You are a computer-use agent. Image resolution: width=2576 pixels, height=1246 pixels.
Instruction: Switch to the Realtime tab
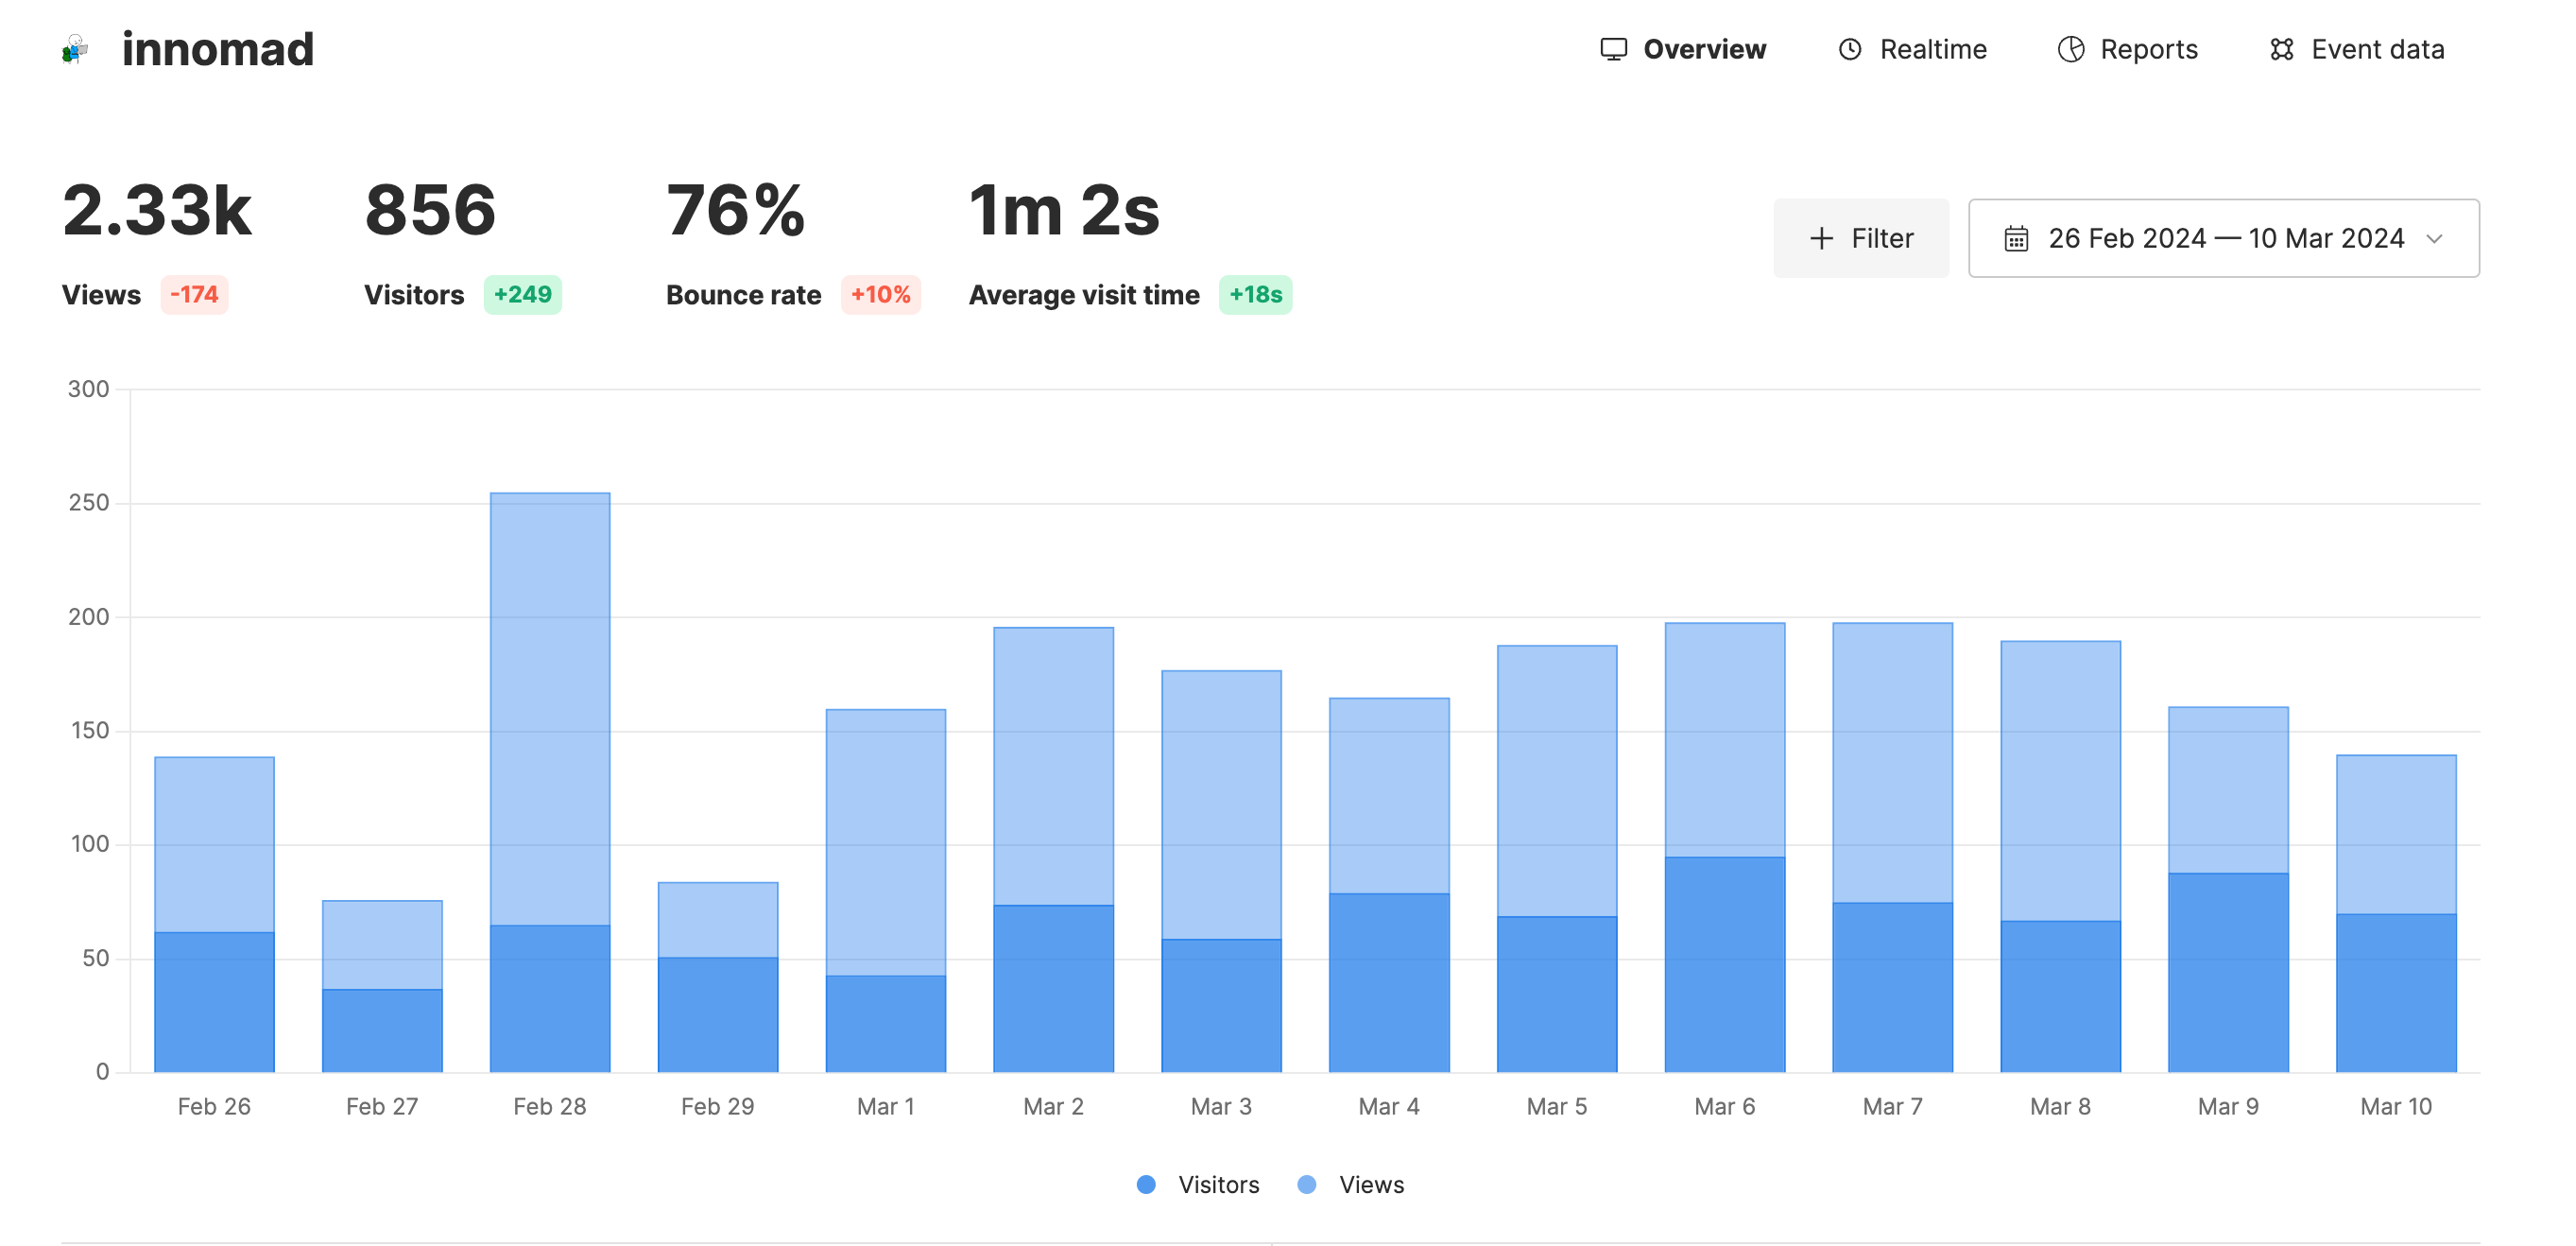click(x=1912, y=49)
